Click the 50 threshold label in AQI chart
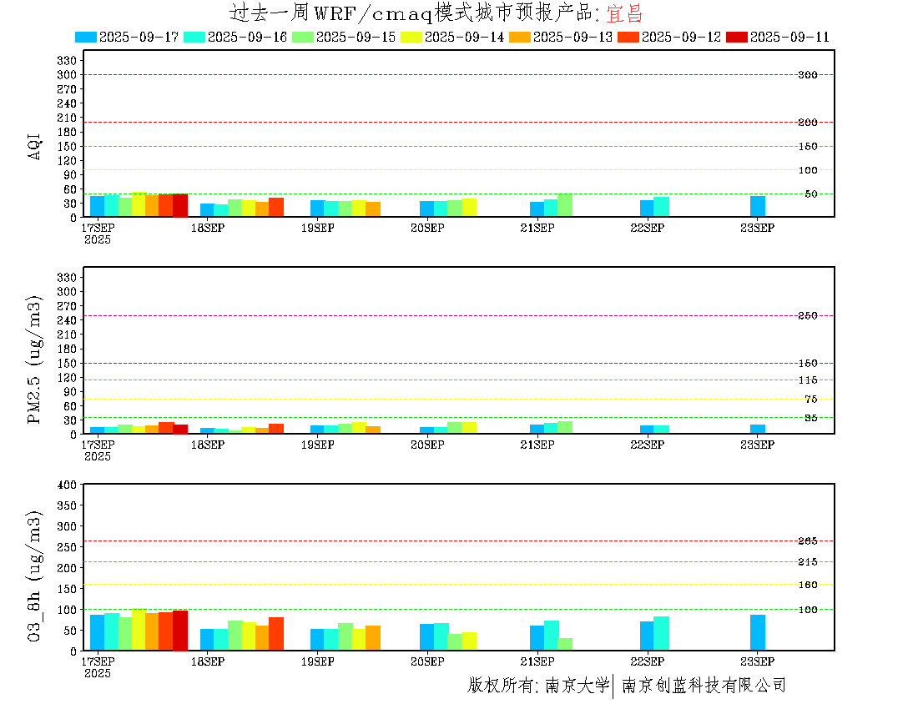 pos(811,194)
